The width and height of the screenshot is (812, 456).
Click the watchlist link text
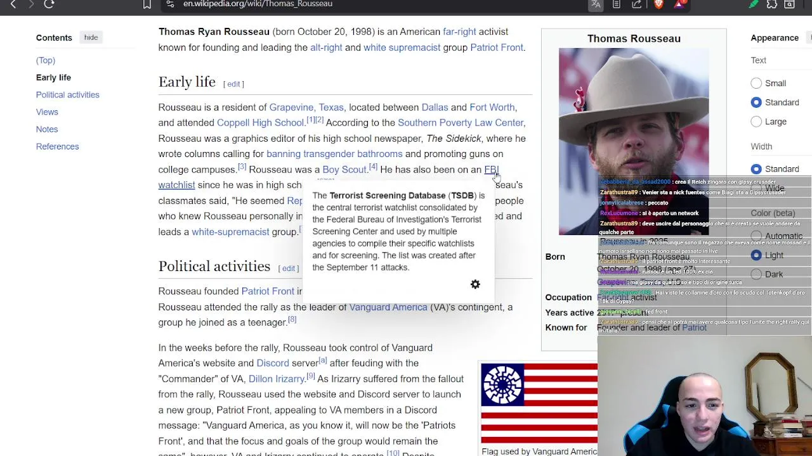coord(176,185)
